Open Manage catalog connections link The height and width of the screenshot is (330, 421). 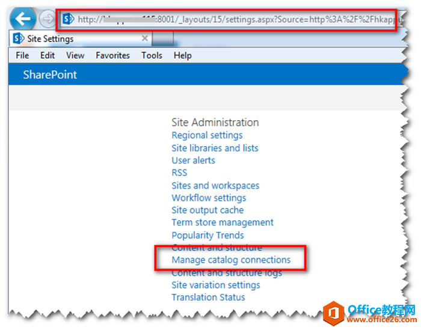click(231, 260)
